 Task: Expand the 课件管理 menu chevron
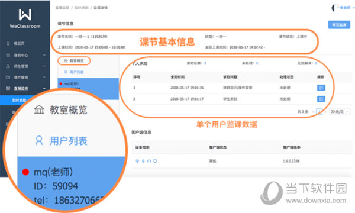click(44, 77)
